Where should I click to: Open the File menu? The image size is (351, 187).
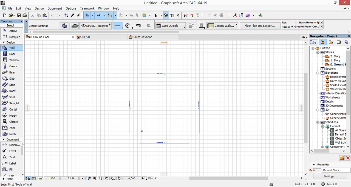point(10,8)
